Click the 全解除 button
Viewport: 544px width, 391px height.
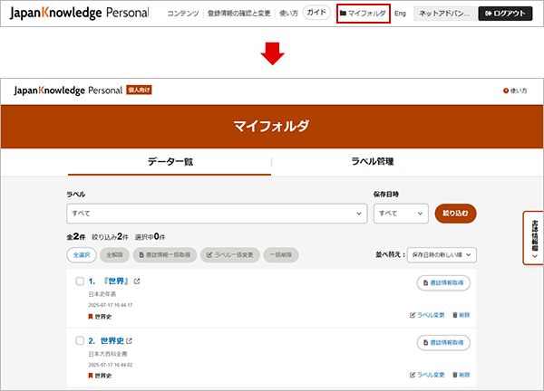point(114,255)
